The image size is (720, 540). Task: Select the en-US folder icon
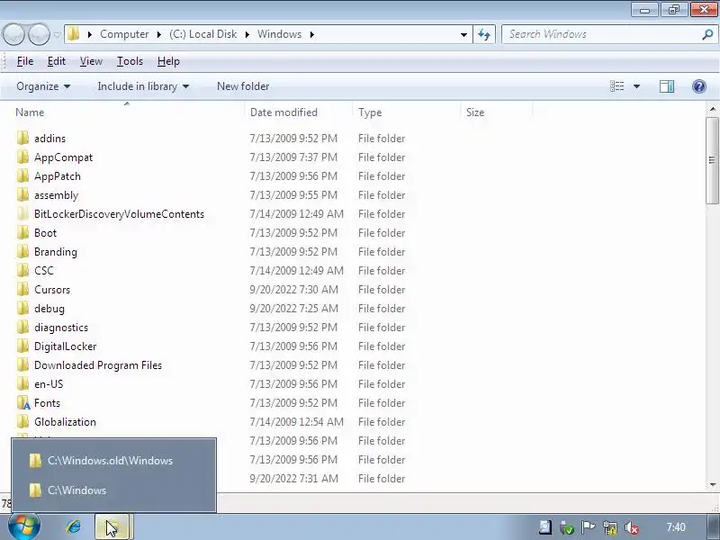(x=22, y=383)
